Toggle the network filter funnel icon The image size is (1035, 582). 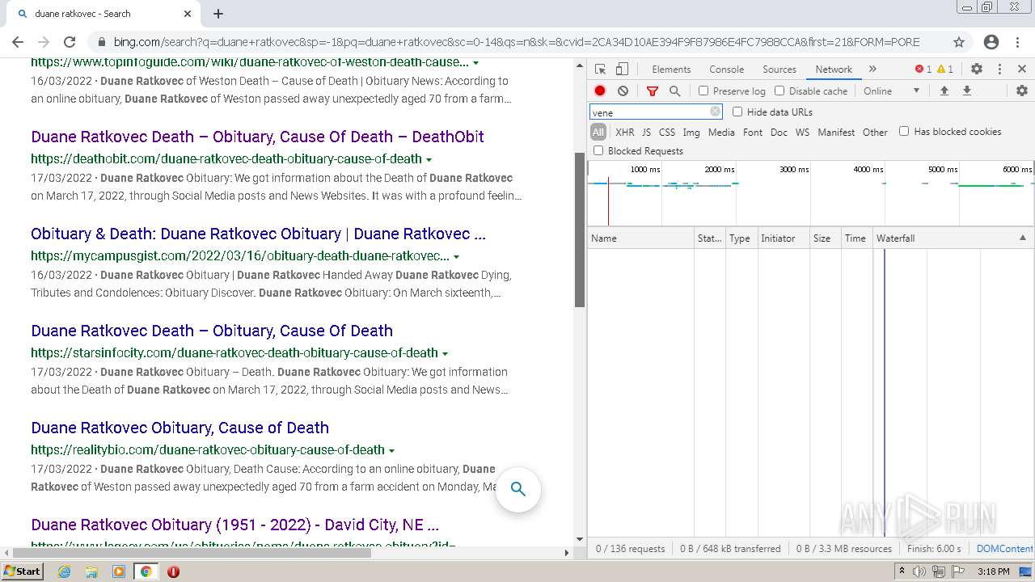653,91
